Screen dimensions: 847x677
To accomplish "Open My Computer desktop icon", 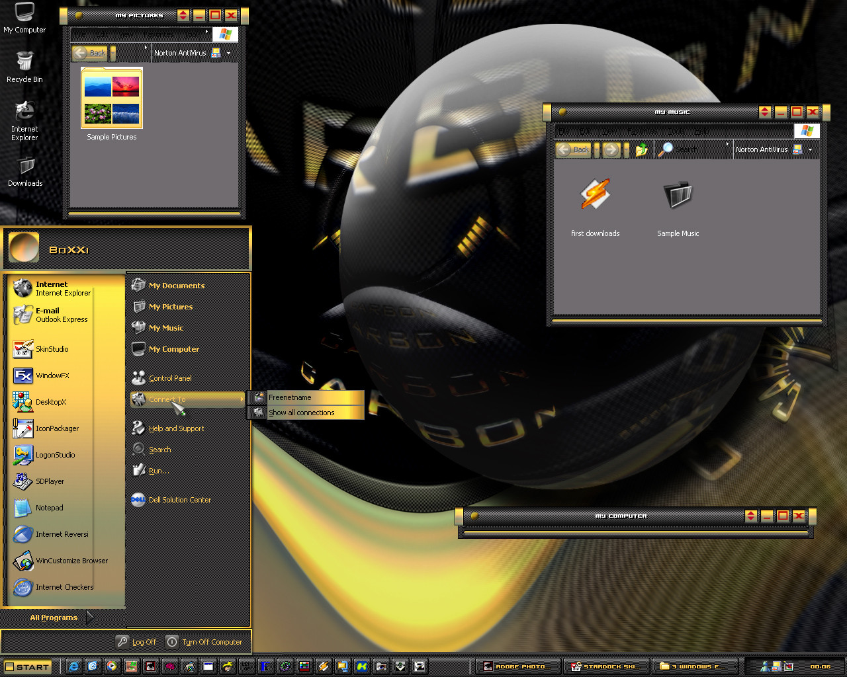I will pos(24,19).
